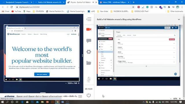Zoom out from 60% in instructions panel

click(171, 99)
